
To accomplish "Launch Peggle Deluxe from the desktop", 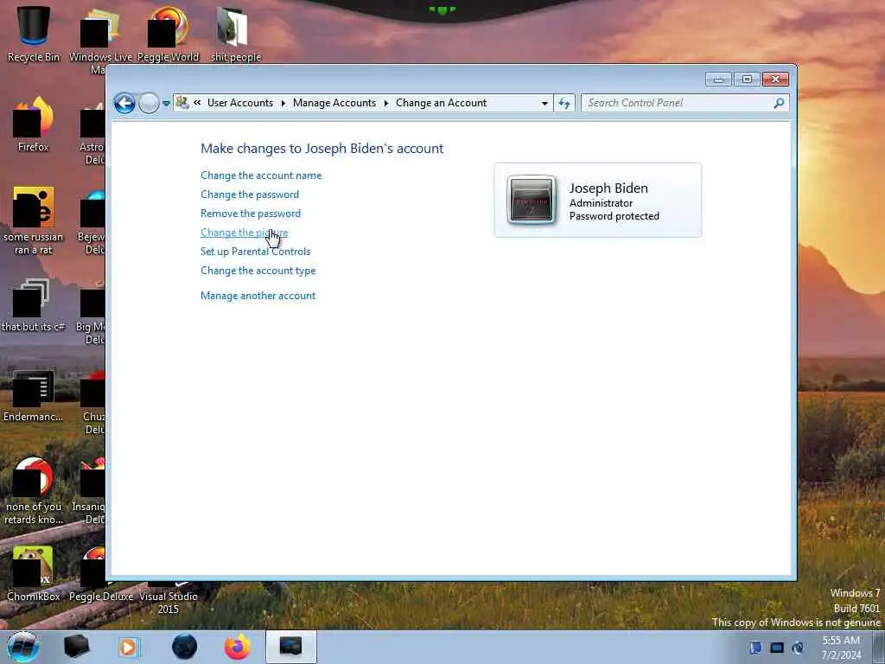I will pos(101,573).
